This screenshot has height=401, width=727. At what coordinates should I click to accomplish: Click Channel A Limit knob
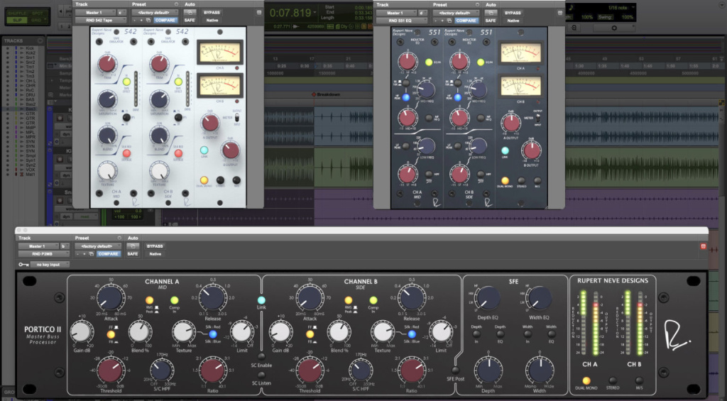(242, 332)
